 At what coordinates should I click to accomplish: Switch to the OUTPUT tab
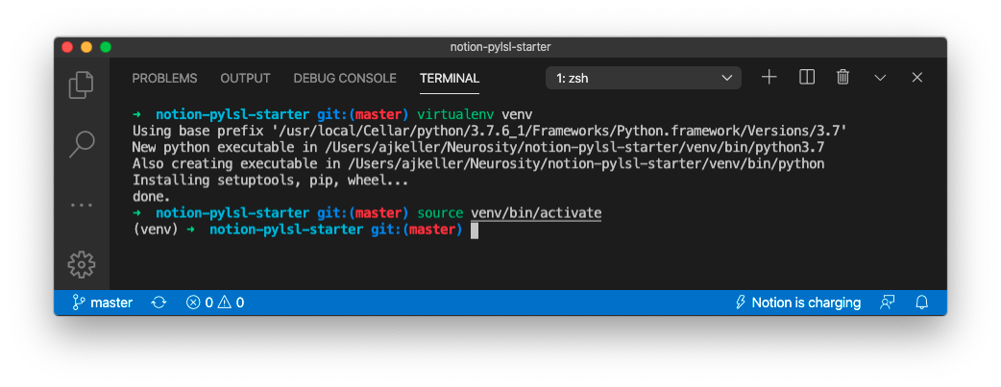coord(245,79)
